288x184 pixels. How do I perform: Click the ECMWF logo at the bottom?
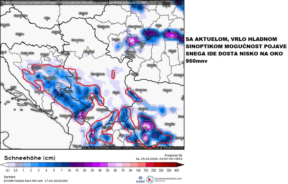140,179
